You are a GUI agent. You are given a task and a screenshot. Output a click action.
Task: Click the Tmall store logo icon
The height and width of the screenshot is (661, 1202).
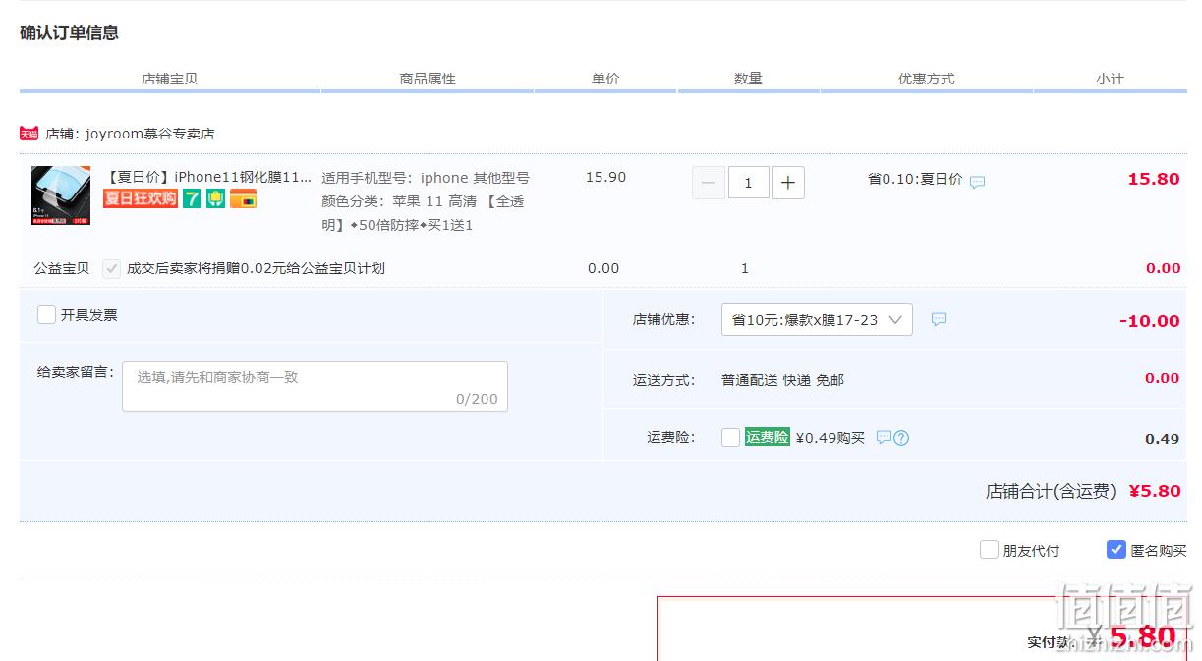pyautogui.click(x=29, y=134)
